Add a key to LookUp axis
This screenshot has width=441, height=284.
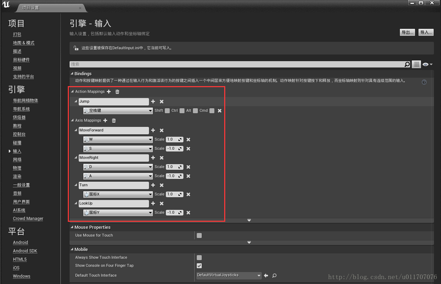click(x=153, y=204)
